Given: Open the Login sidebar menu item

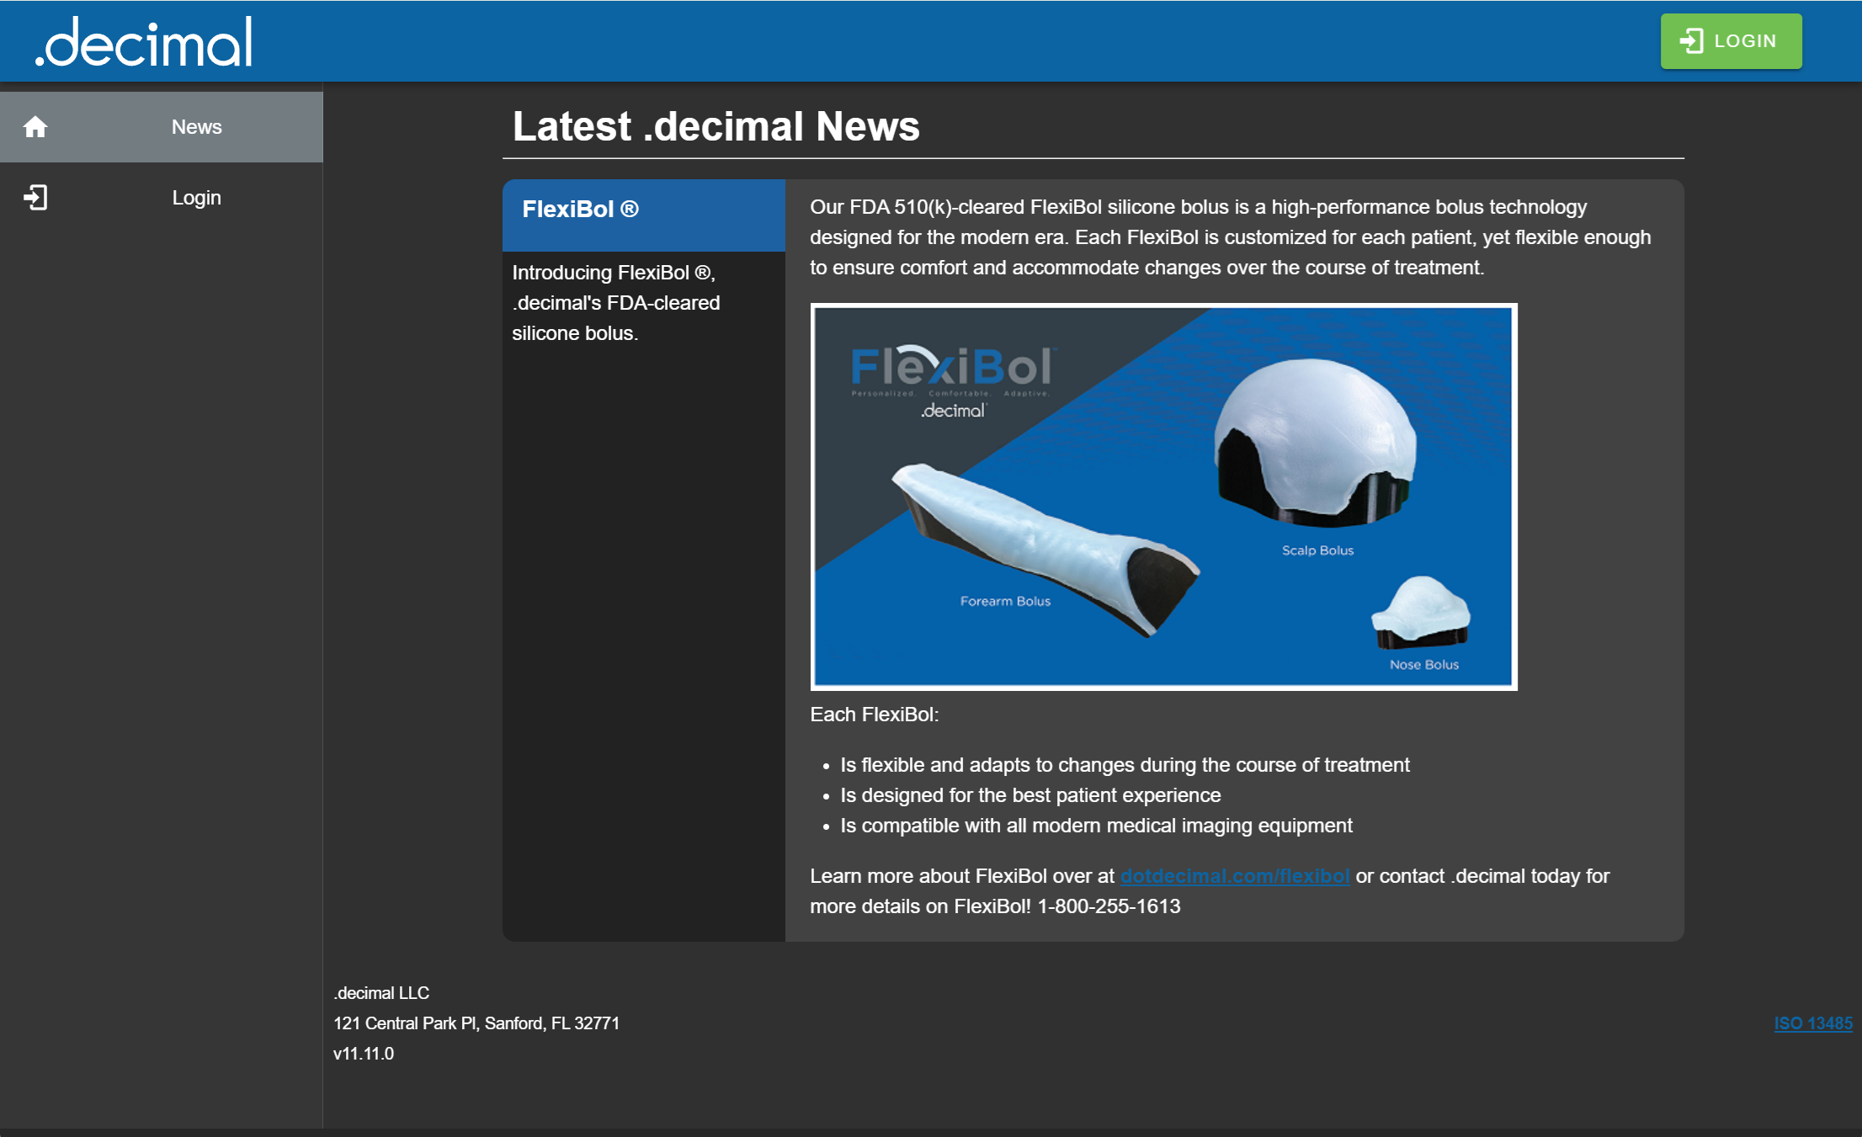Looking at the screenshot, I should pos(196,198).
